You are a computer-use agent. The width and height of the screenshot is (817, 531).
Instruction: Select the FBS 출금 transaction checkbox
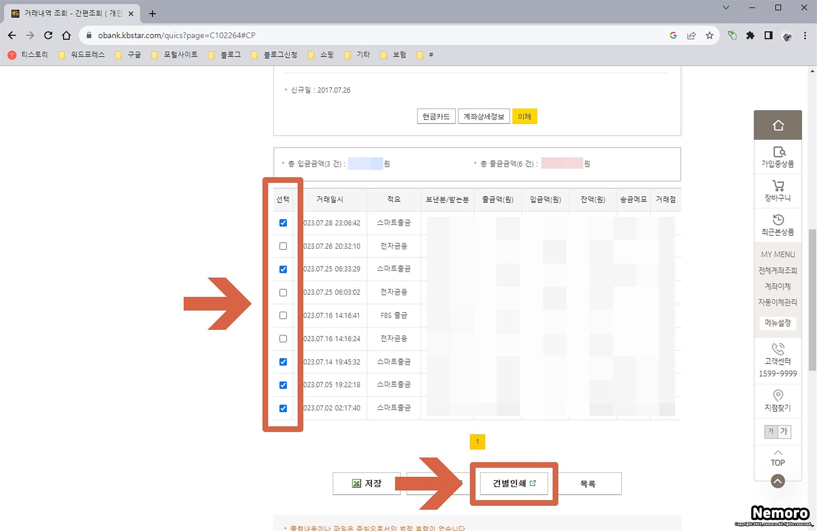[x=283, y=316]
